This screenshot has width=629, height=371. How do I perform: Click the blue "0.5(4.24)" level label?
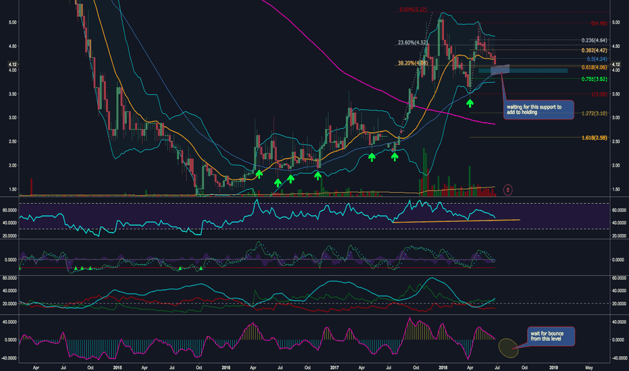(597, 59)
